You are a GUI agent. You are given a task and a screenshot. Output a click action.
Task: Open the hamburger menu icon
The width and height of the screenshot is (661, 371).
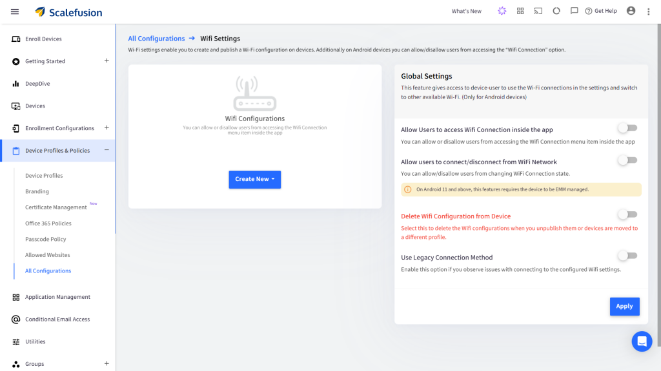click(15, 12)
